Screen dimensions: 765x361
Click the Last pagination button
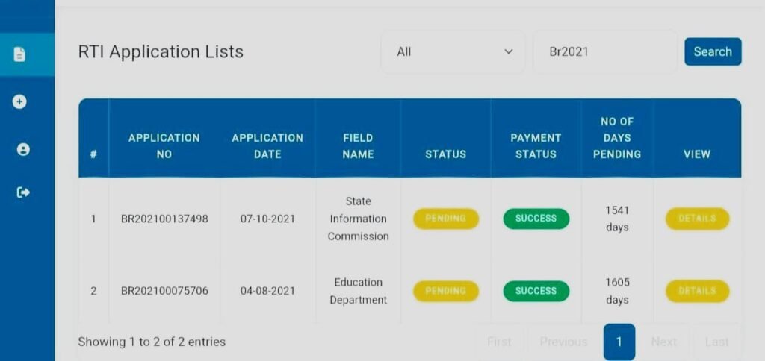(x=716, y=342)
